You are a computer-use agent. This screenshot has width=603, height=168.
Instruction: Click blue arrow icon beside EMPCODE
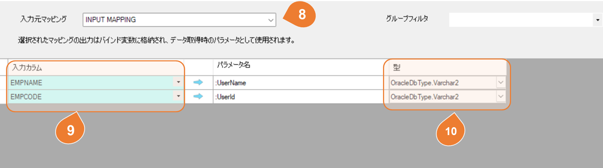pos(198,97)
